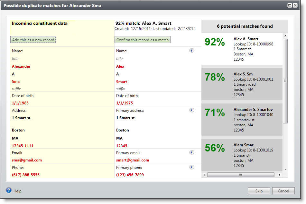Screen dimensions: 306x204
Task: Select the 56% Alam Smar match
Action: pos(241,155)
